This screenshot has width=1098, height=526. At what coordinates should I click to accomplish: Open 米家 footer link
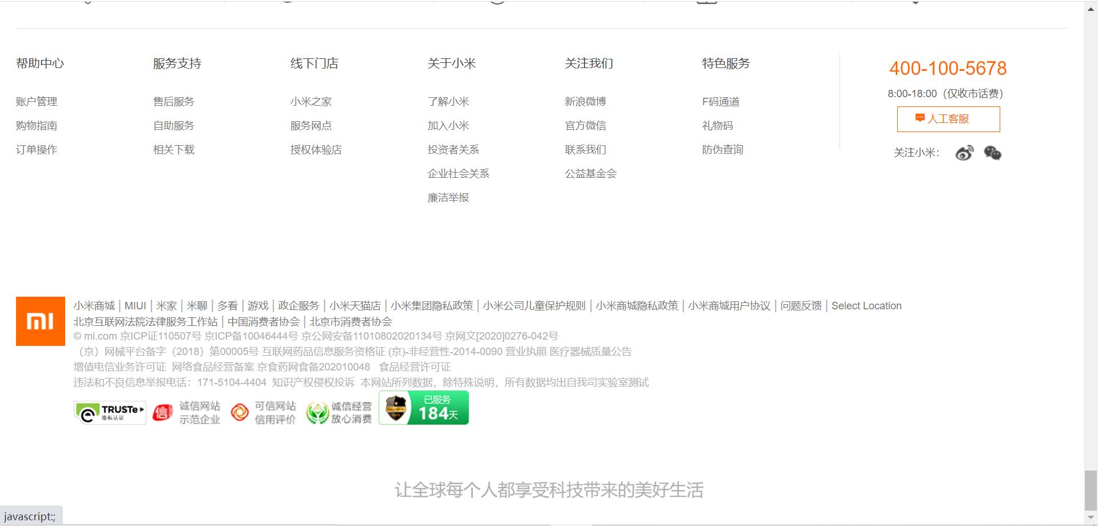[x=166, y=306]
